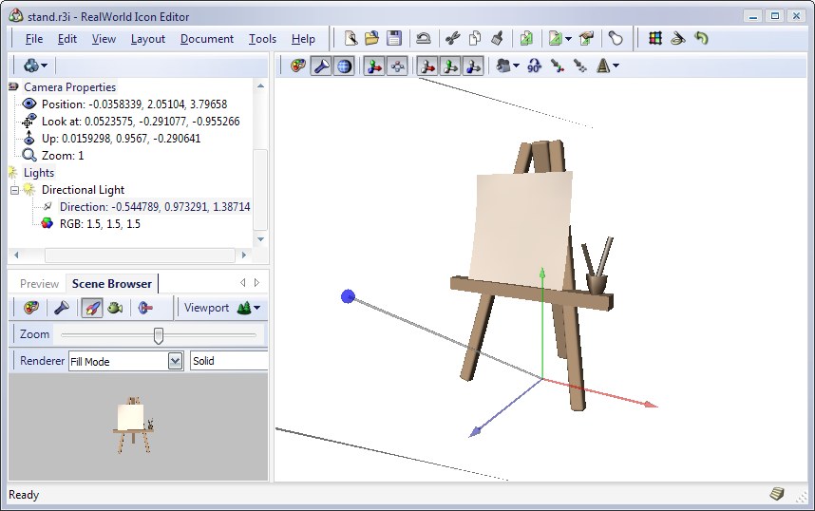Open the Edit menu
815x511 pixels.
coord(67,39)
